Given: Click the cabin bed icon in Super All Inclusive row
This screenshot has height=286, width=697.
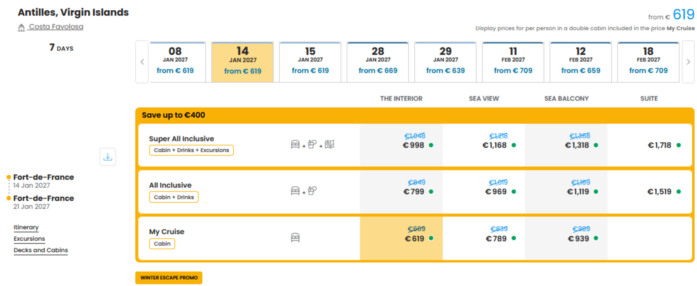Looking at the screenshot, I should coord(295,144).
